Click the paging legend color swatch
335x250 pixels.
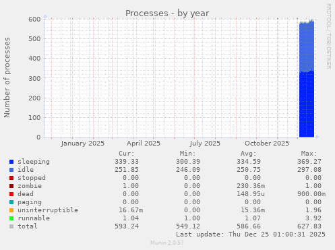coord(11,202)
